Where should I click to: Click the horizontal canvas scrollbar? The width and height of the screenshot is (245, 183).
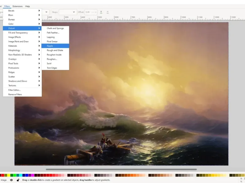[121, 170]
